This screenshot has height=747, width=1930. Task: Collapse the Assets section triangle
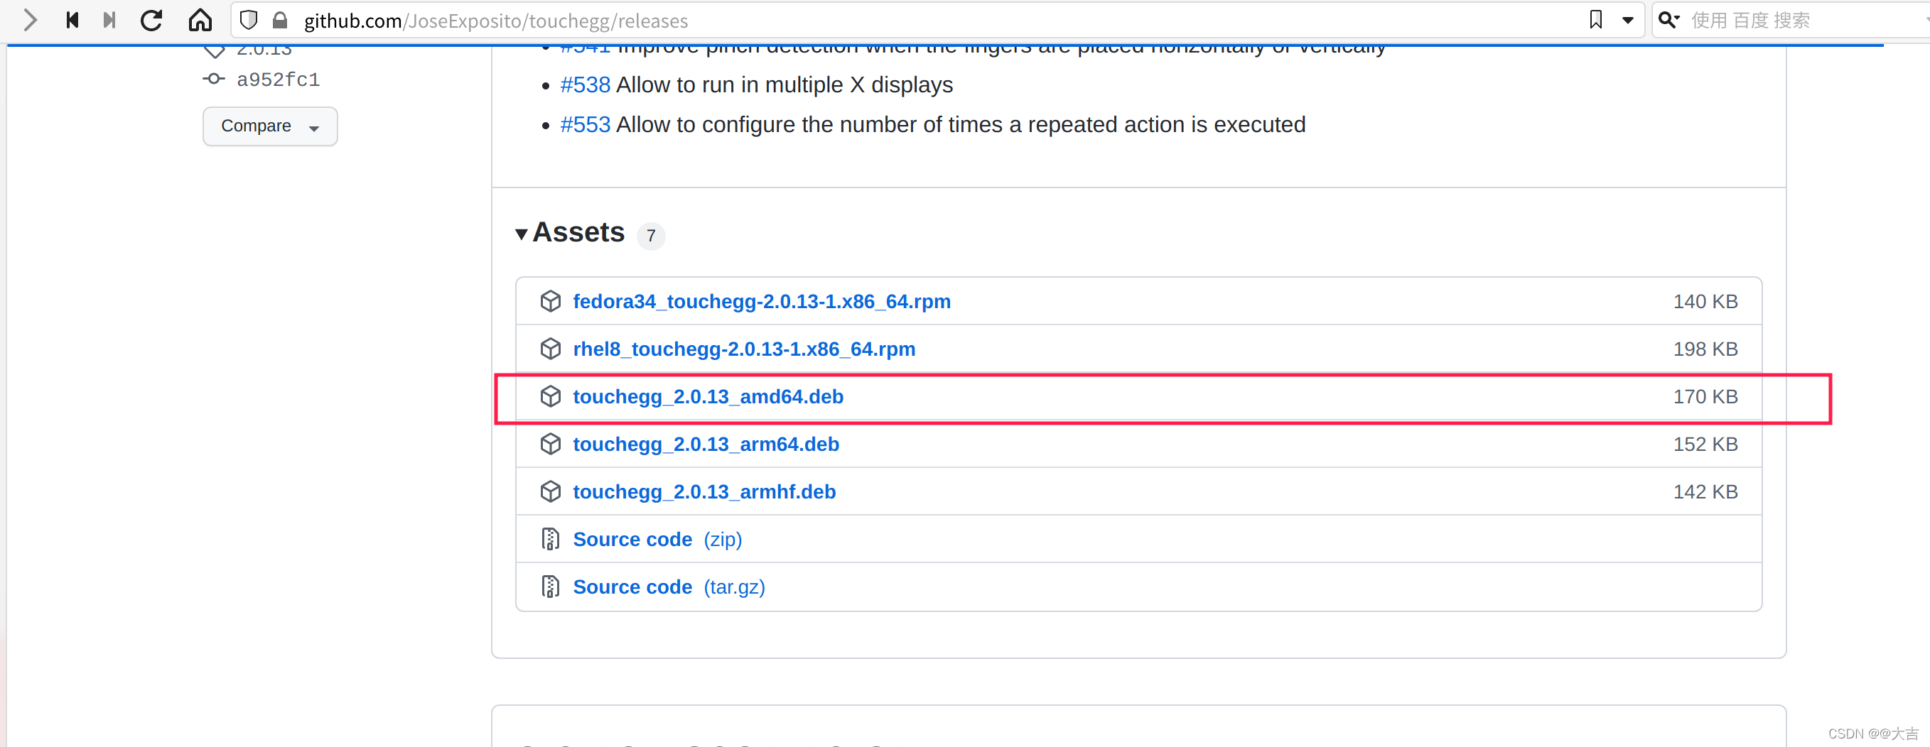pyautogui.click(x=522, y=234)
